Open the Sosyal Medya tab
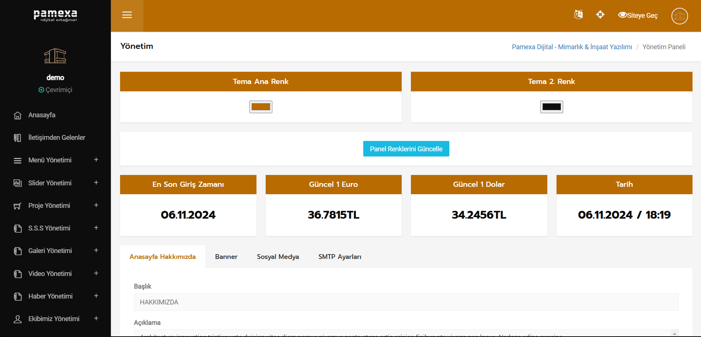Screen dimensions: 701x337 pos(278,257)
